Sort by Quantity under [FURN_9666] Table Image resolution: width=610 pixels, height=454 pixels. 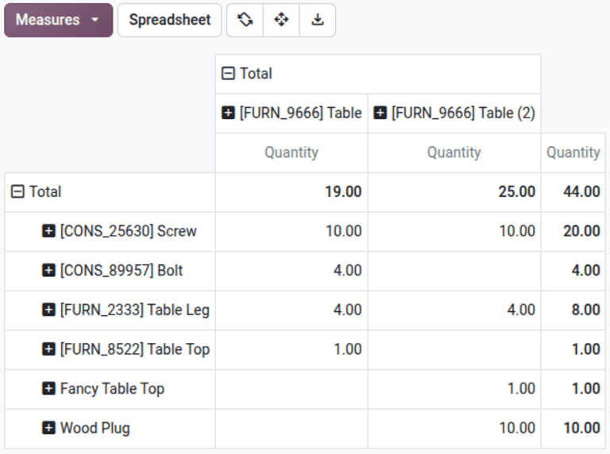[291, 152]
